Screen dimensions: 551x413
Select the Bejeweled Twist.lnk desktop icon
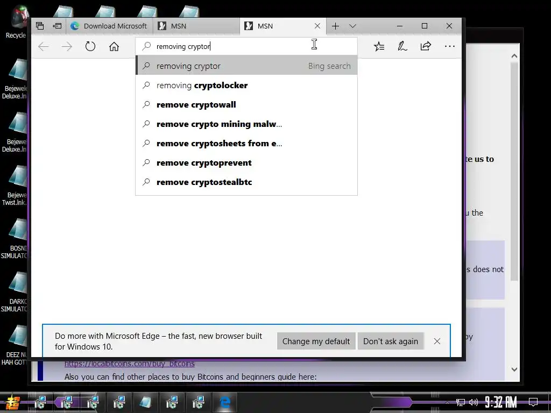(16, 186)
